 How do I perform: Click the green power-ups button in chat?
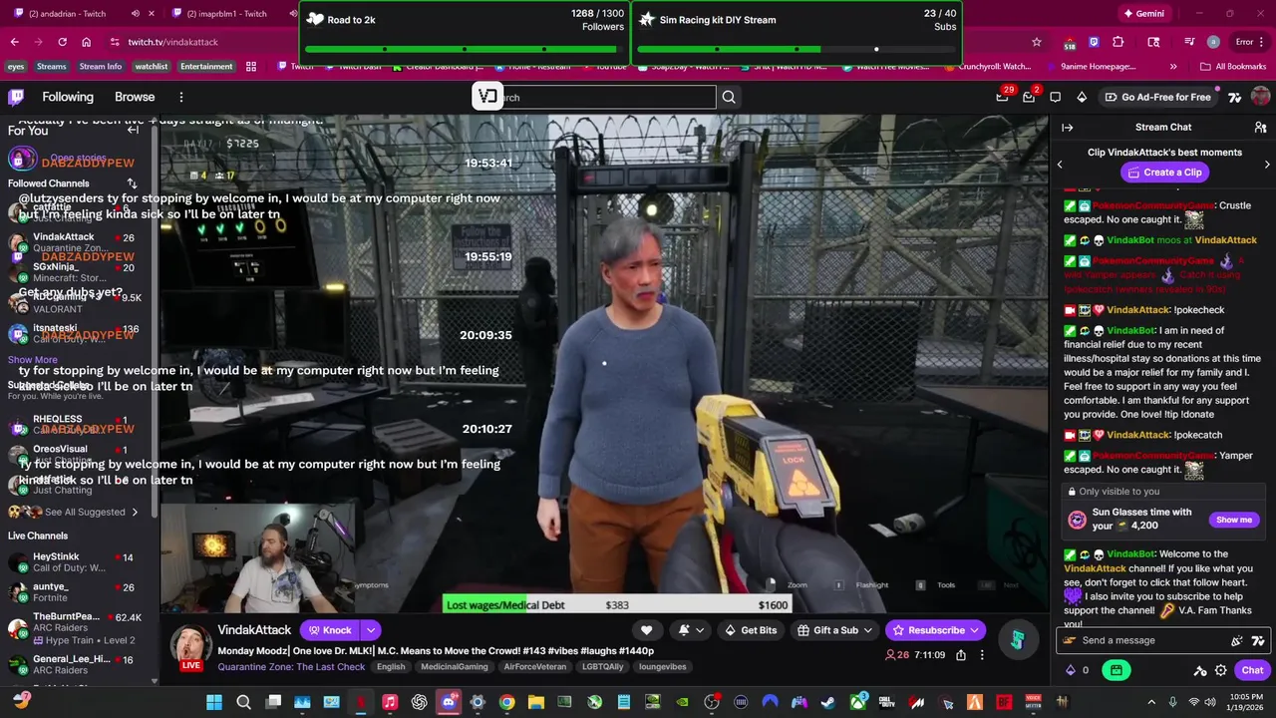[x=1116, y=671]
